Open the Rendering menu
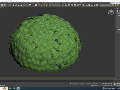 click(x=31, y=3)
